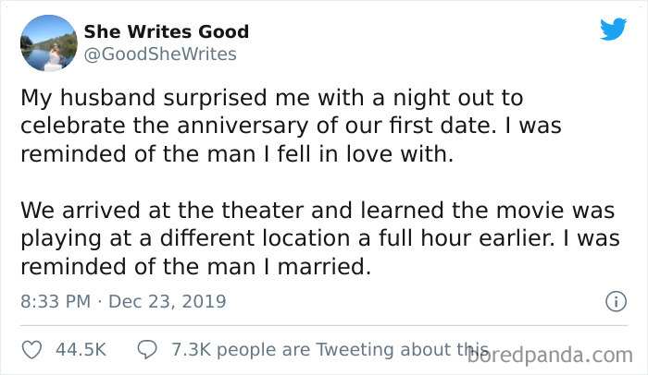Click the reply speech bubble icon
This screenshot has height=375, width=648.
tap(148, 350)
